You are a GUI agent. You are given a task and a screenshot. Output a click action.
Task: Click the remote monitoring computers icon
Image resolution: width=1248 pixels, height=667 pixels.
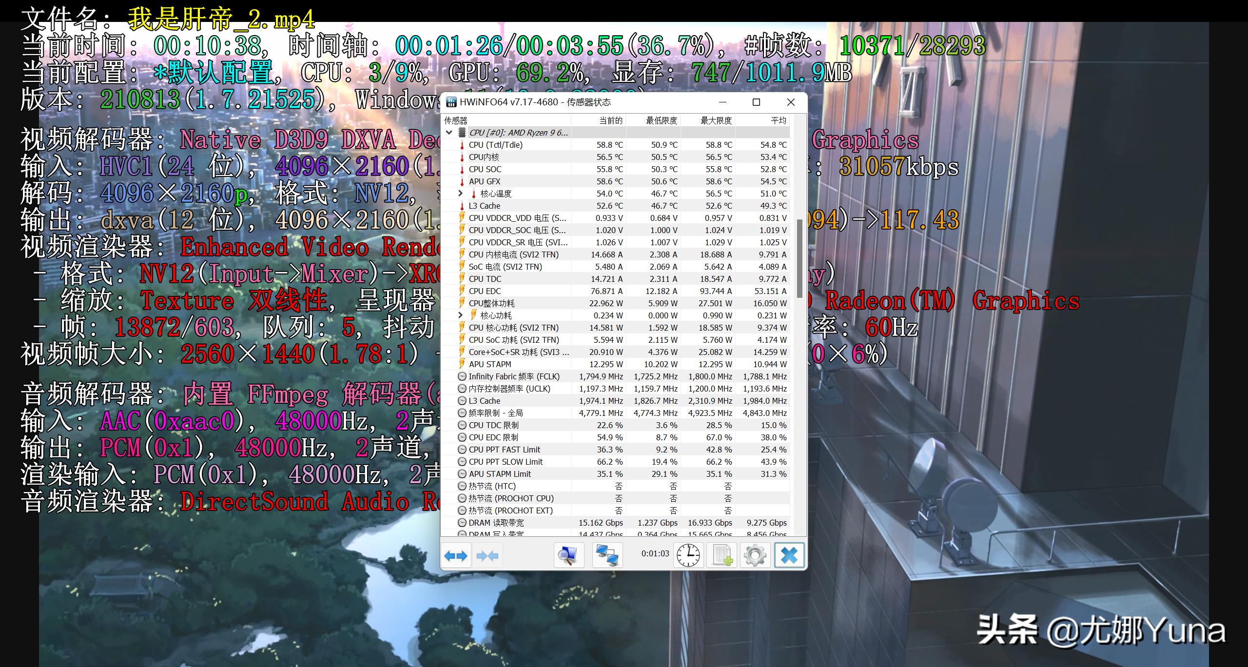click(x=608, y=555)
